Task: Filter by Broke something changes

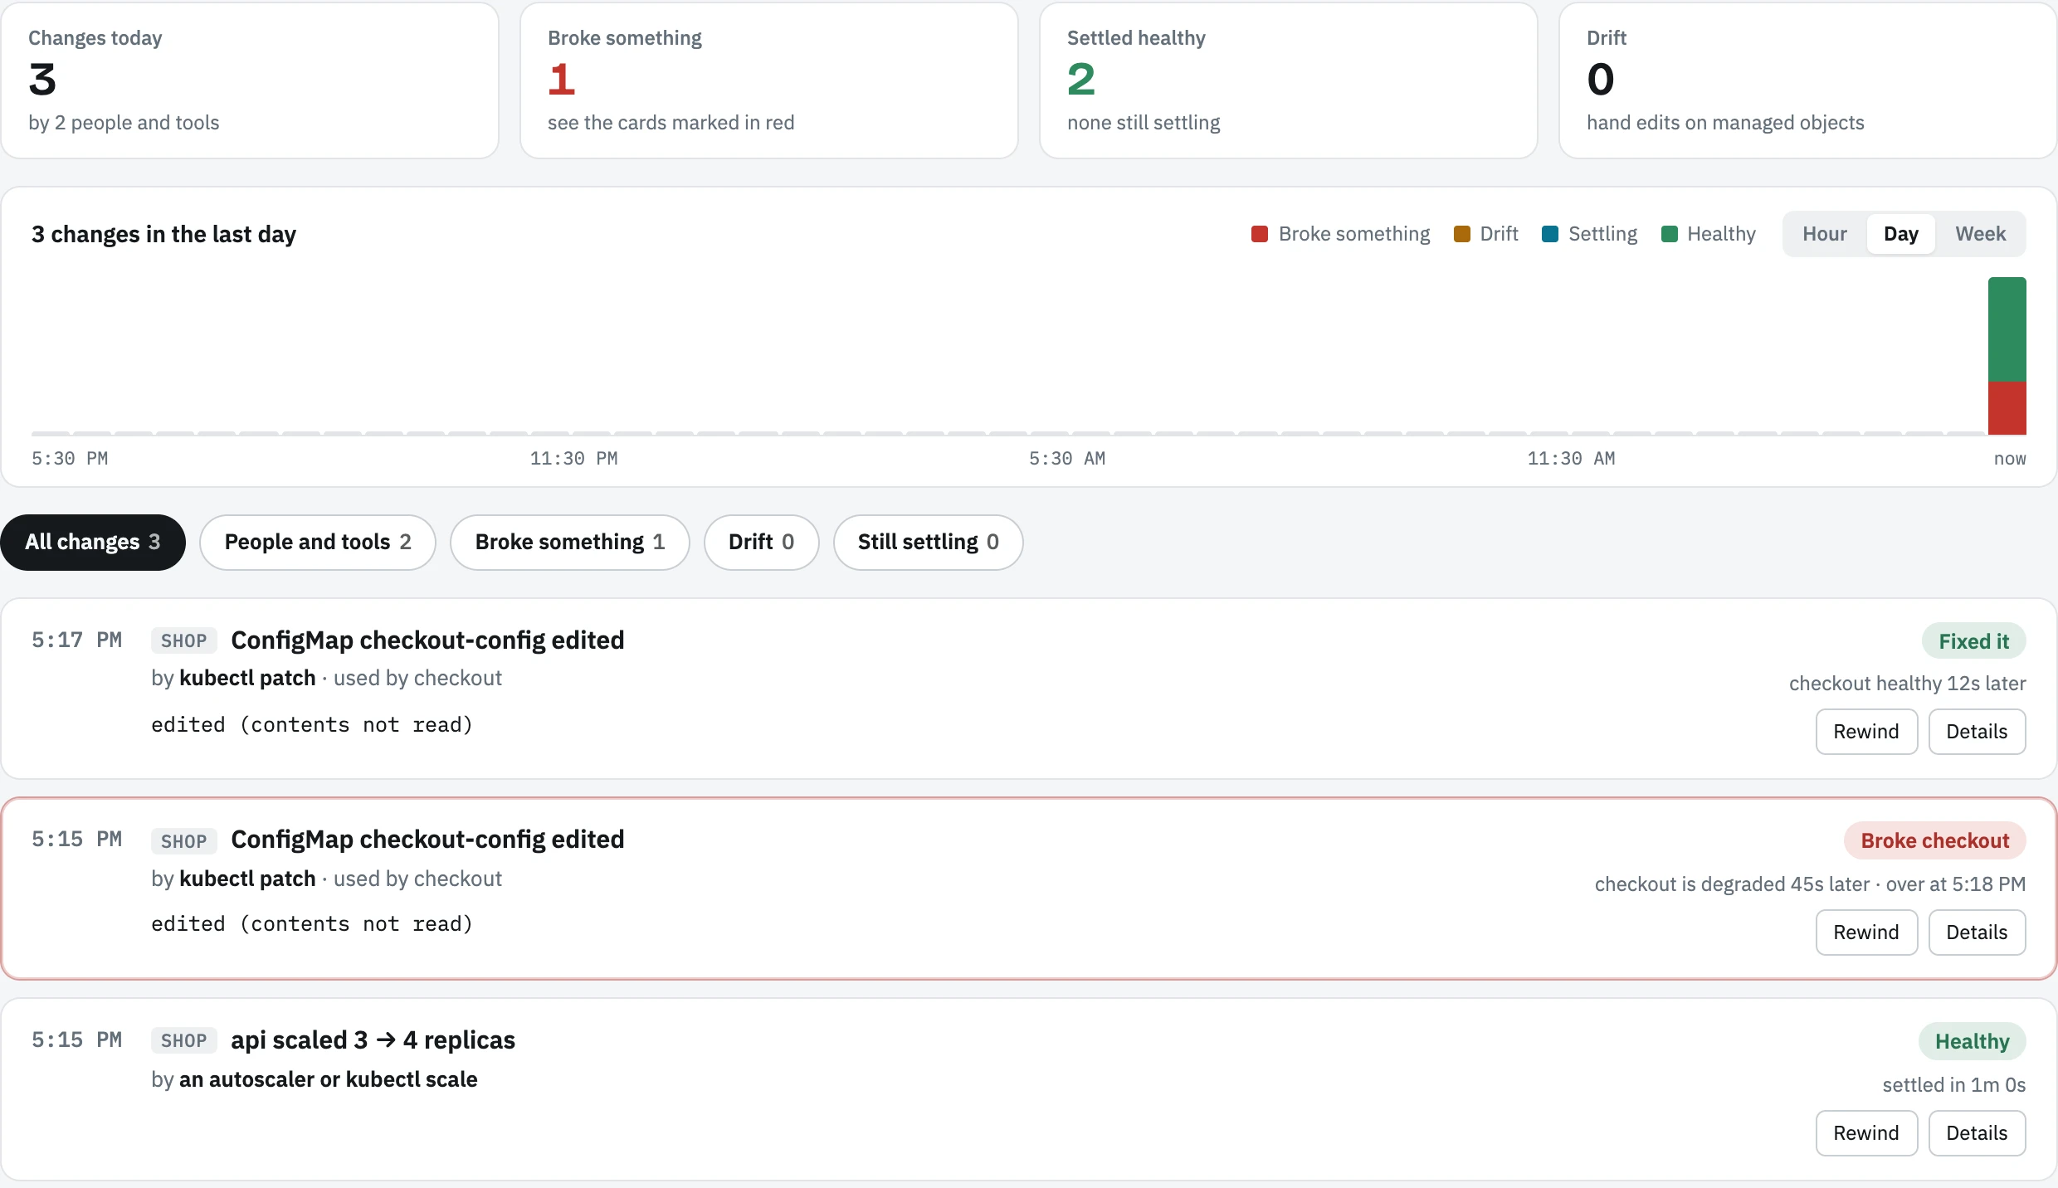Action: pyautogui.click(x=570, y=542)
